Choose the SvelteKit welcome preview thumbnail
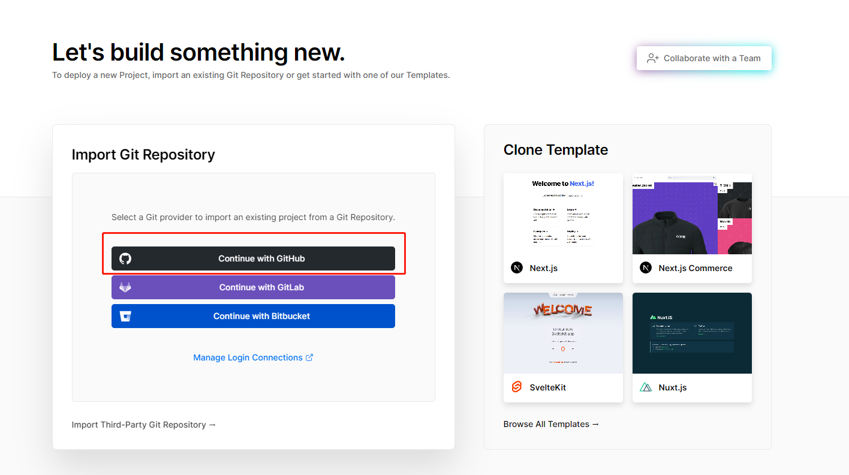Viewport: 849px width, 475px height. [x=563, y=333]
